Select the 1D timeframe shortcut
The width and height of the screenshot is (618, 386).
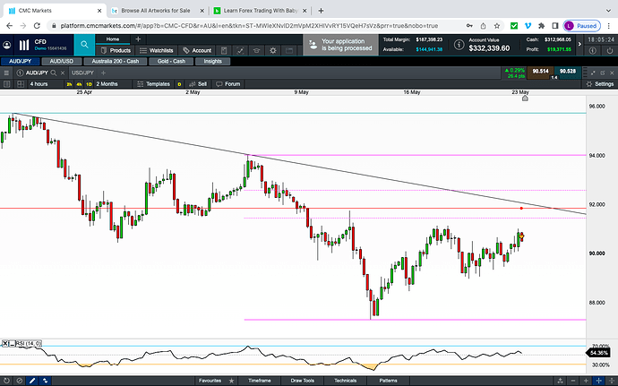click(88, 83)
